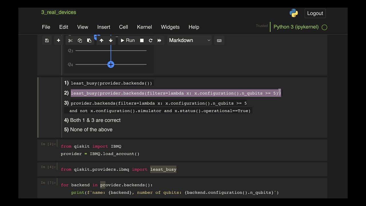Move the selected cell down
This screenshot has height=206, width=366.
[111, 40]
